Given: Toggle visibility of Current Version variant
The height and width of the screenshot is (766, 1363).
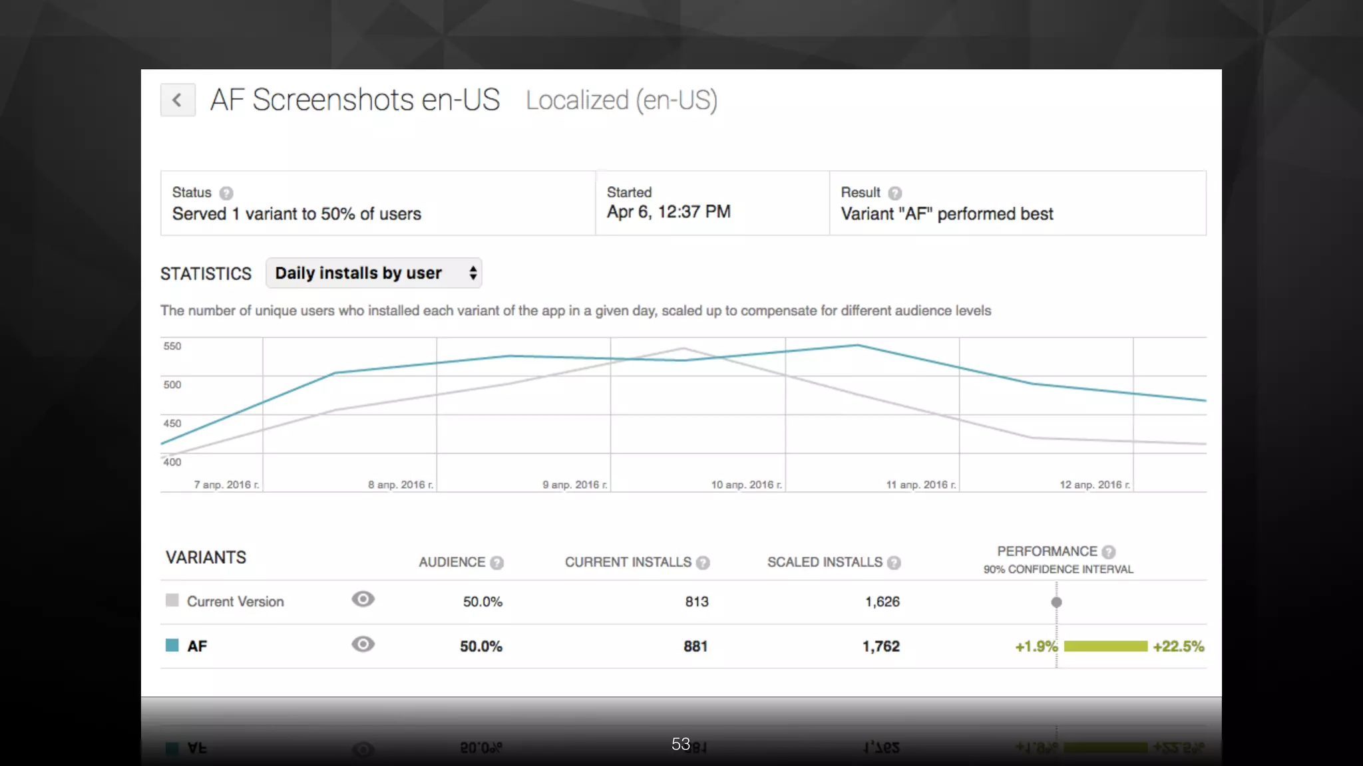Looking at the screenshot, I should [363, 599].
